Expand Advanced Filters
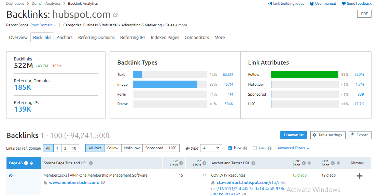The image size is (378, 195). click(293, 148)
